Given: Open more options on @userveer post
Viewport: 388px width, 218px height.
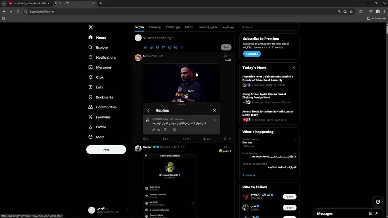Looking at the screenshot, I should coord(230,56).
